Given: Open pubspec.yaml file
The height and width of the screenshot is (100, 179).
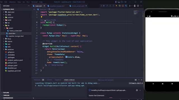Looking at the screenshot, I should 12,66.
